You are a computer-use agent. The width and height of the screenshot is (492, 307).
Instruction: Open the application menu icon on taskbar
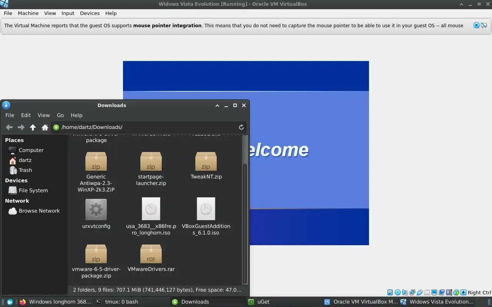(10, 302)
